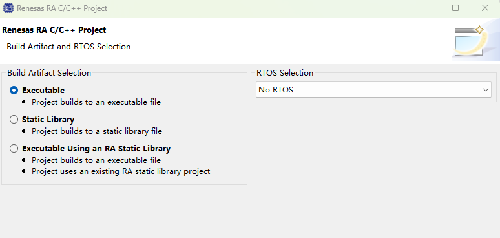Choose the Static Library radio option
Image resolution: width=500 pixels, height=238 pixels.
[x=14, y=119]
